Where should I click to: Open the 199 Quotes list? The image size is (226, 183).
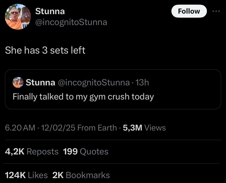coord(85,151)
